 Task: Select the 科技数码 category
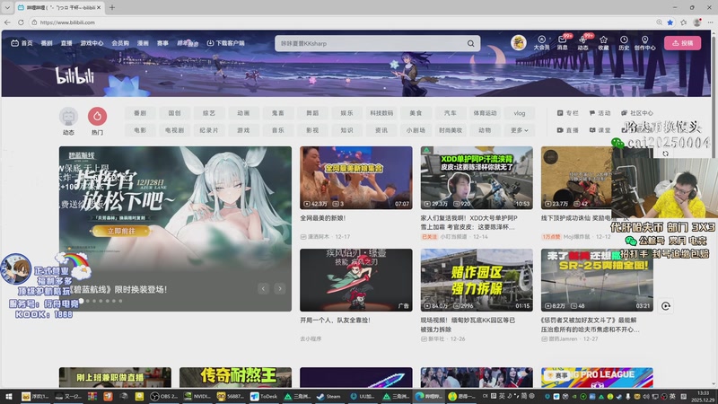[381, 113]
